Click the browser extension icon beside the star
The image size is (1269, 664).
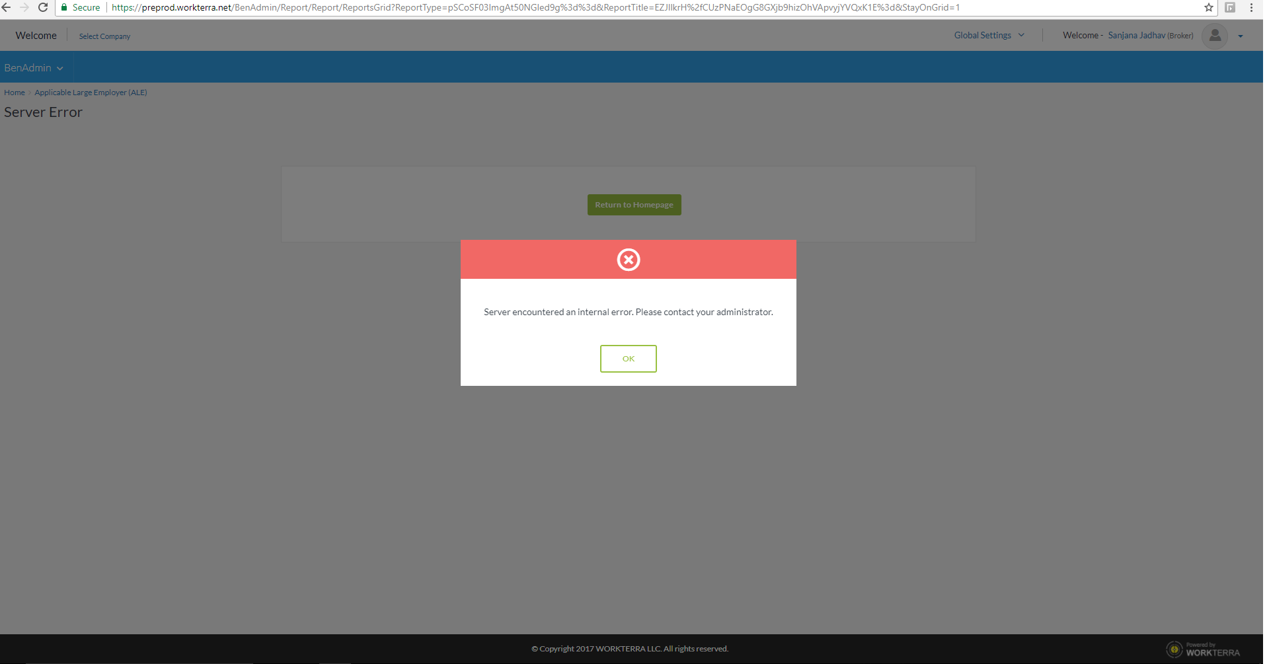pyautogui.click(x=1229, y=7)
